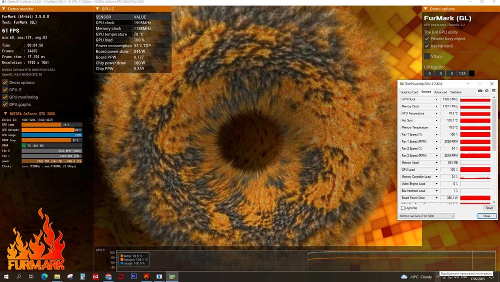
Task: Open the Board Power Draw sensor dropdown
Action: (436, 198)
